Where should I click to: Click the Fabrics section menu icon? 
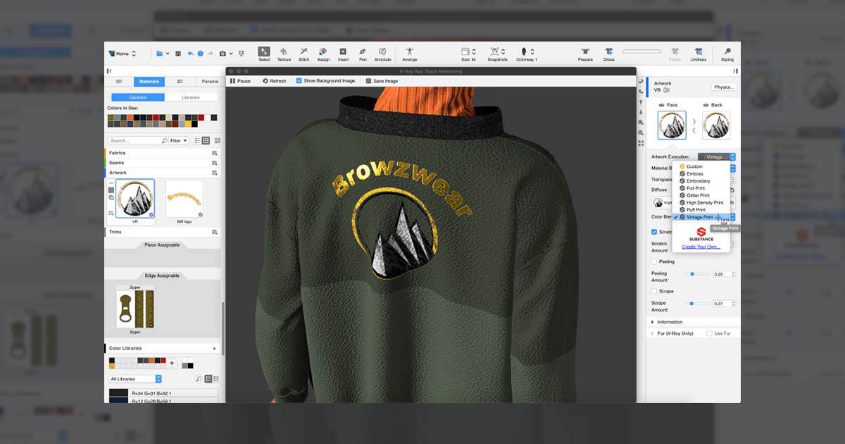pyautogui.click(x=215, y=153)
